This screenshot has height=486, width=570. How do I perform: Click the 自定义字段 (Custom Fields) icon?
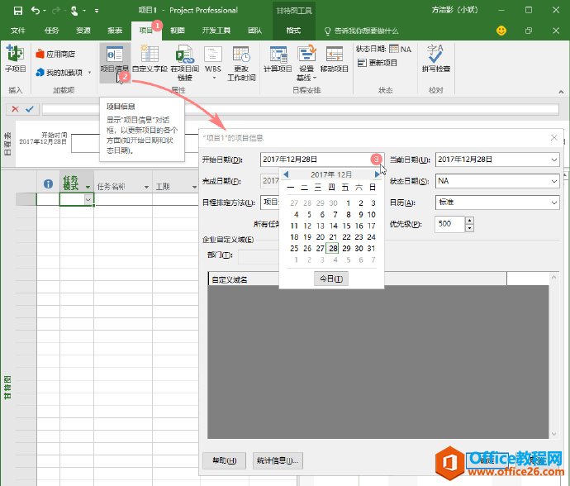pyautogui.click(x=150, y=59)
